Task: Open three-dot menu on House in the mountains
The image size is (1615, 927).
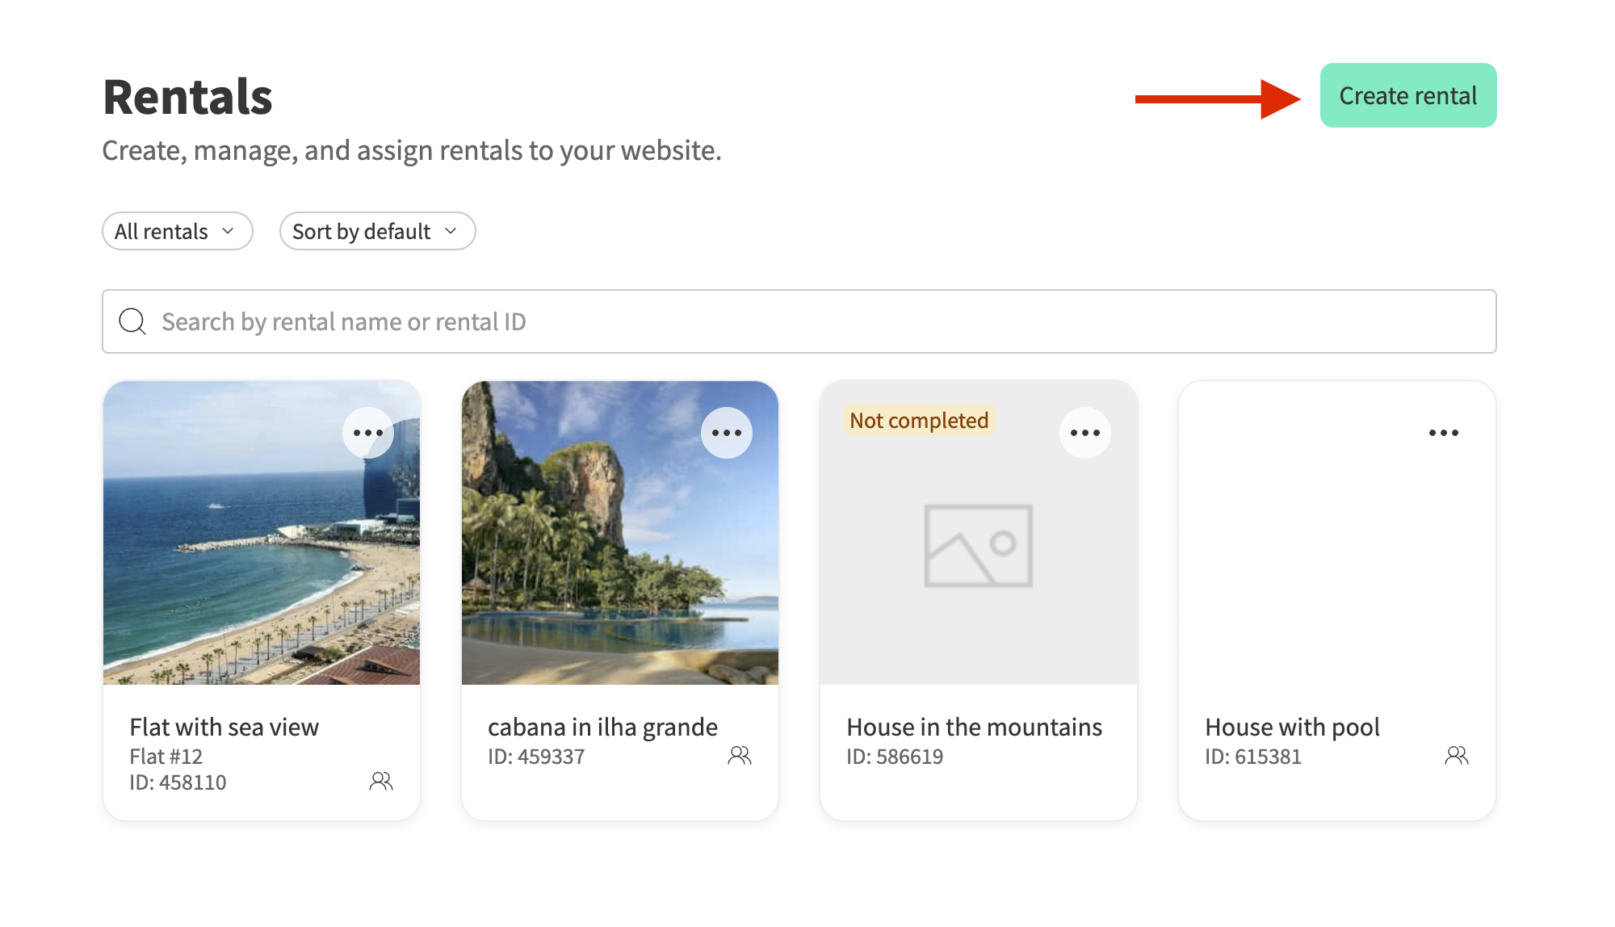Action: coord(1085,433)
